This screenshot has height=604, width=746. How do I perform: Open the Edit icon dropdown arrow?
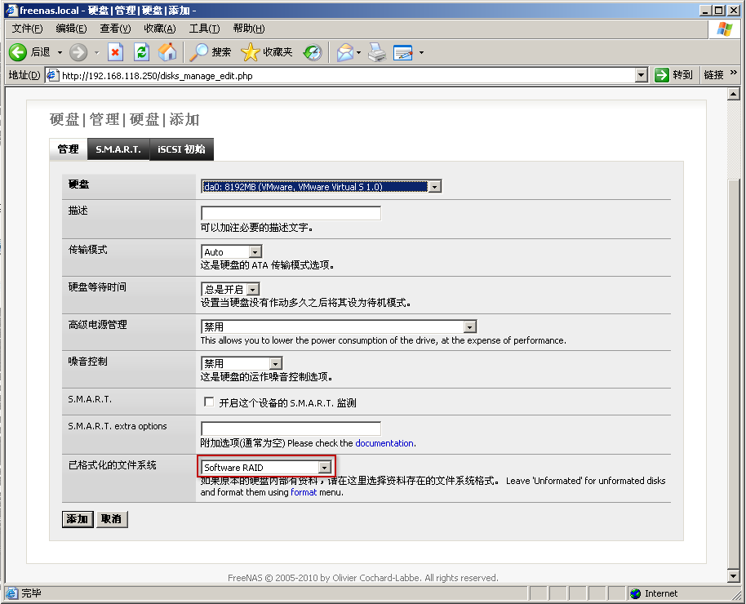421,52
